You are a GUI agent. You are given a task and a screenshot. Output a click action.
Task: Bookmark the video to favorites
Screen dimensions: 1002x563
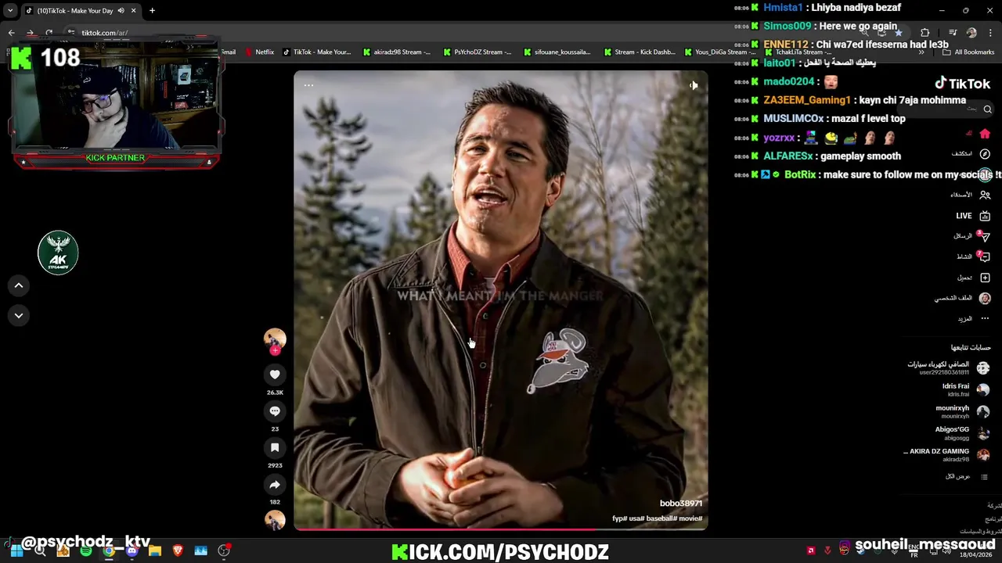pyautogui.click(x=275, y=448)
